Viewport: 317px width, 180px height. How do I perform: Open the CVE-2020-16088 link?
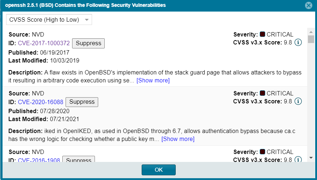[x=41, y=102]
